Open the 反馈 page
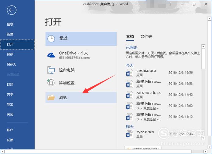 10,140
